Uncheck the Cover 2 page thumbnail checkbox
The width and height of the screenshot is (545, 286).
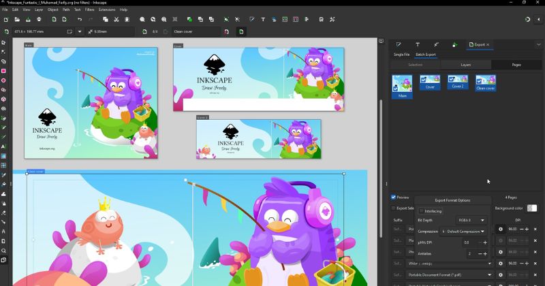click(x=451, y=80)
